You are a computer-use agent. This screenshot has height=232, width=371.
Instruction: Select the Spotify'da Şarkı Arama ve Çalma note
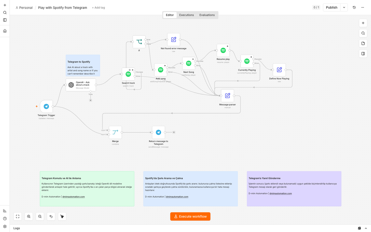[x=190, y=189]
